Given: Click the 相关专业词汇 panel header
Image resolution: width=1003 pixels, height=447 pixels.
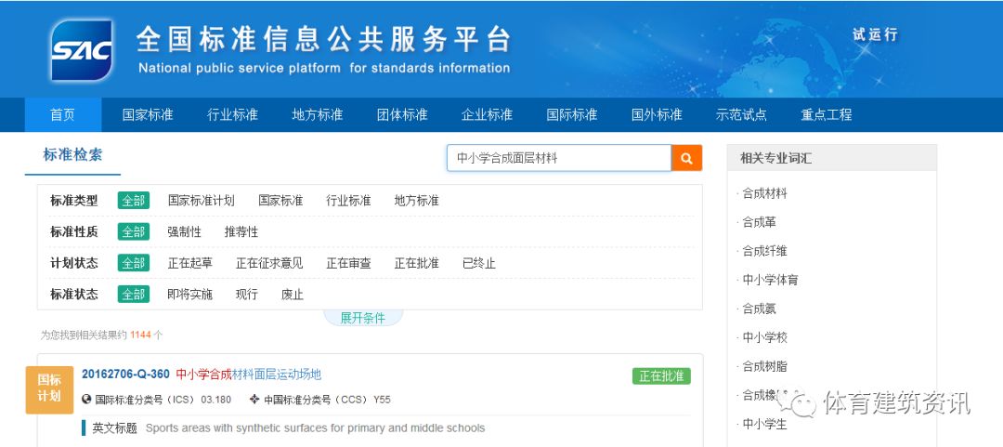Looking at the screenshot, I should click(x=831, y=158).
